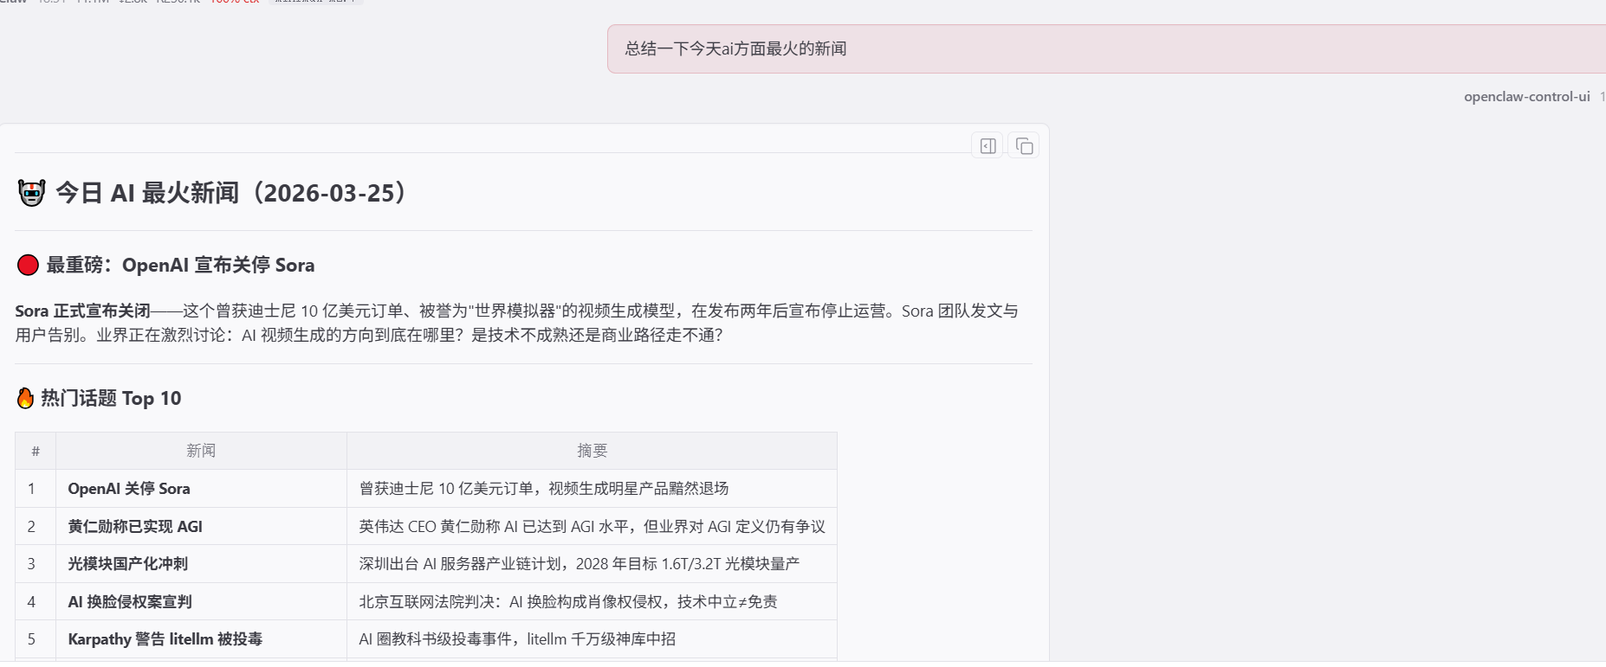Select the OpenAI 关停 Sora table row
The width and height of the screenshot is (1606, 667).
[129, 489]
